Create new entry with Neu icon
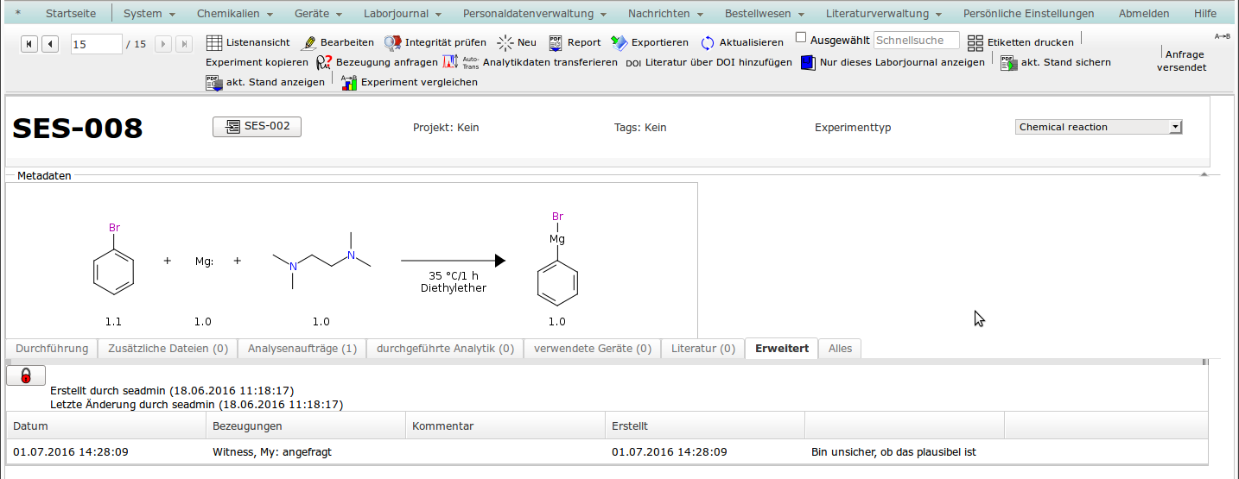This screenshot has height=479, width=1239. click(x=505, y=42)
